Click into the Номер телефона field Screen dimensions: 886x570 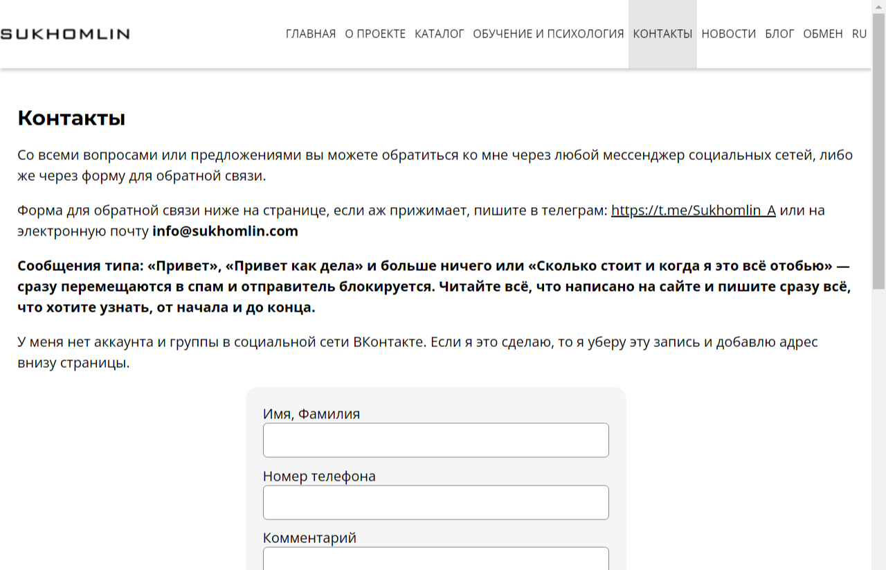tap(435, 503)
